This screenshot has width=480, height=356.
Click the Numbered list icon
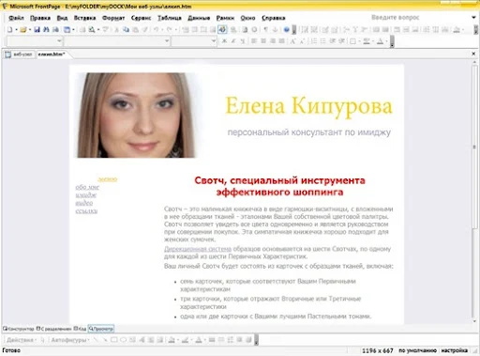pos(314,41)
